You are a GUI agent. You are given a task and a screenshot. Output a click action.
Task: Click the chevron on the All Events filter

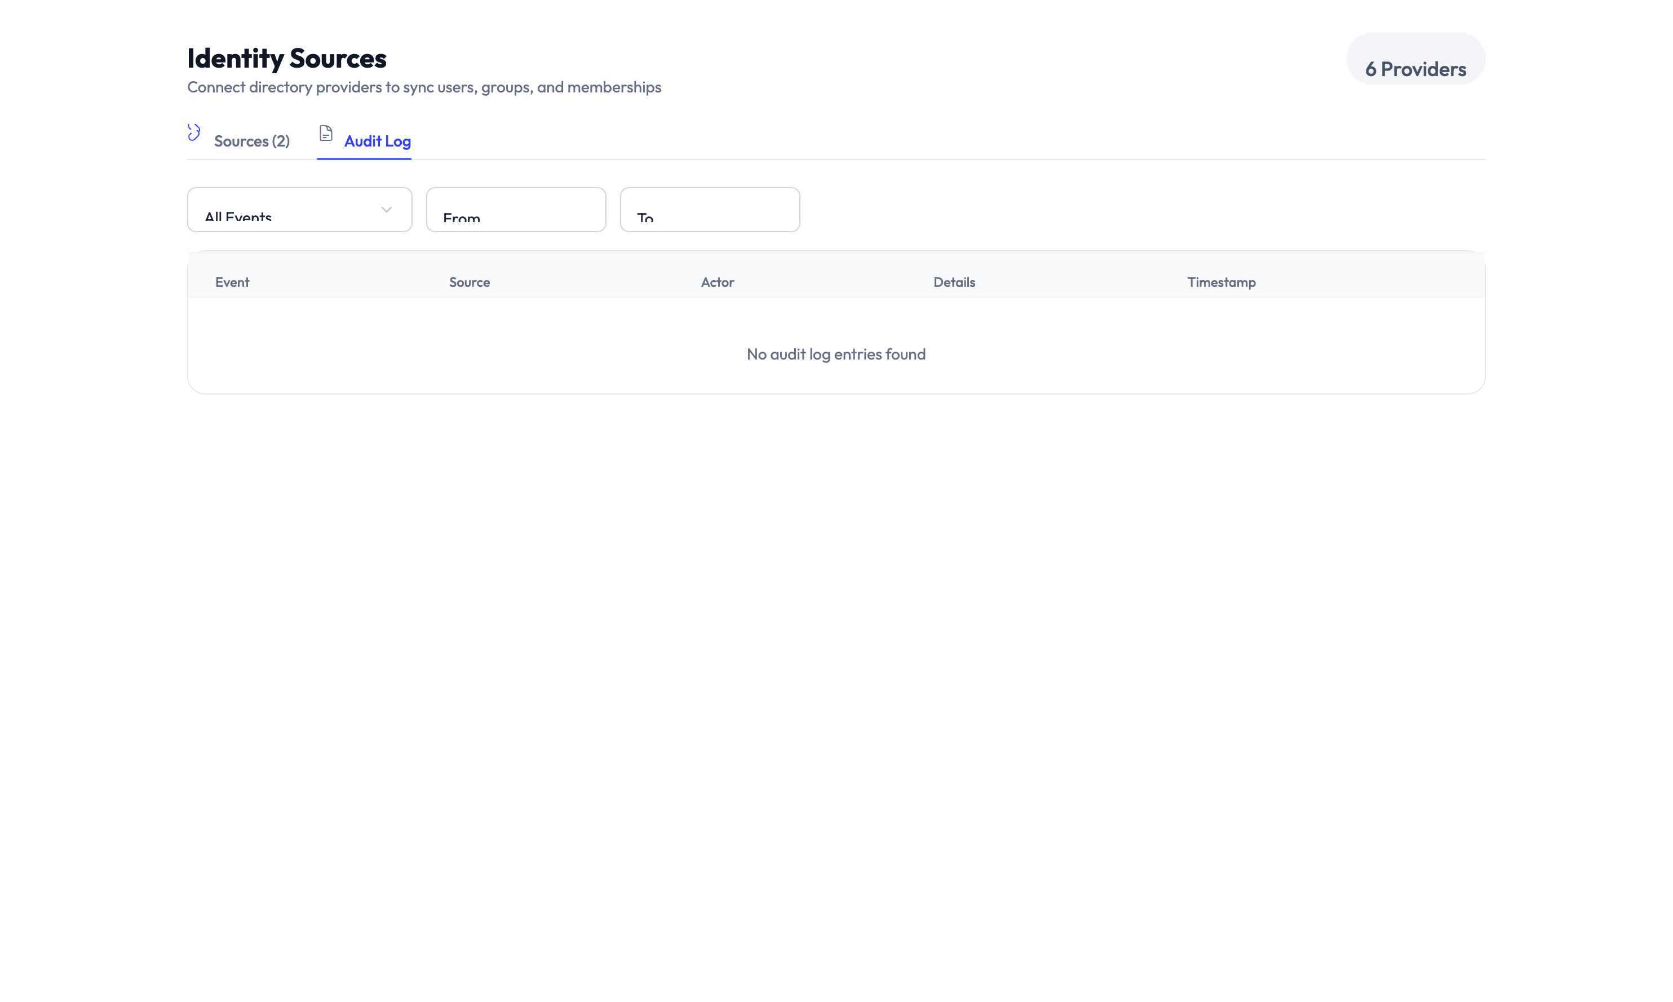click(x=386, y=210)
